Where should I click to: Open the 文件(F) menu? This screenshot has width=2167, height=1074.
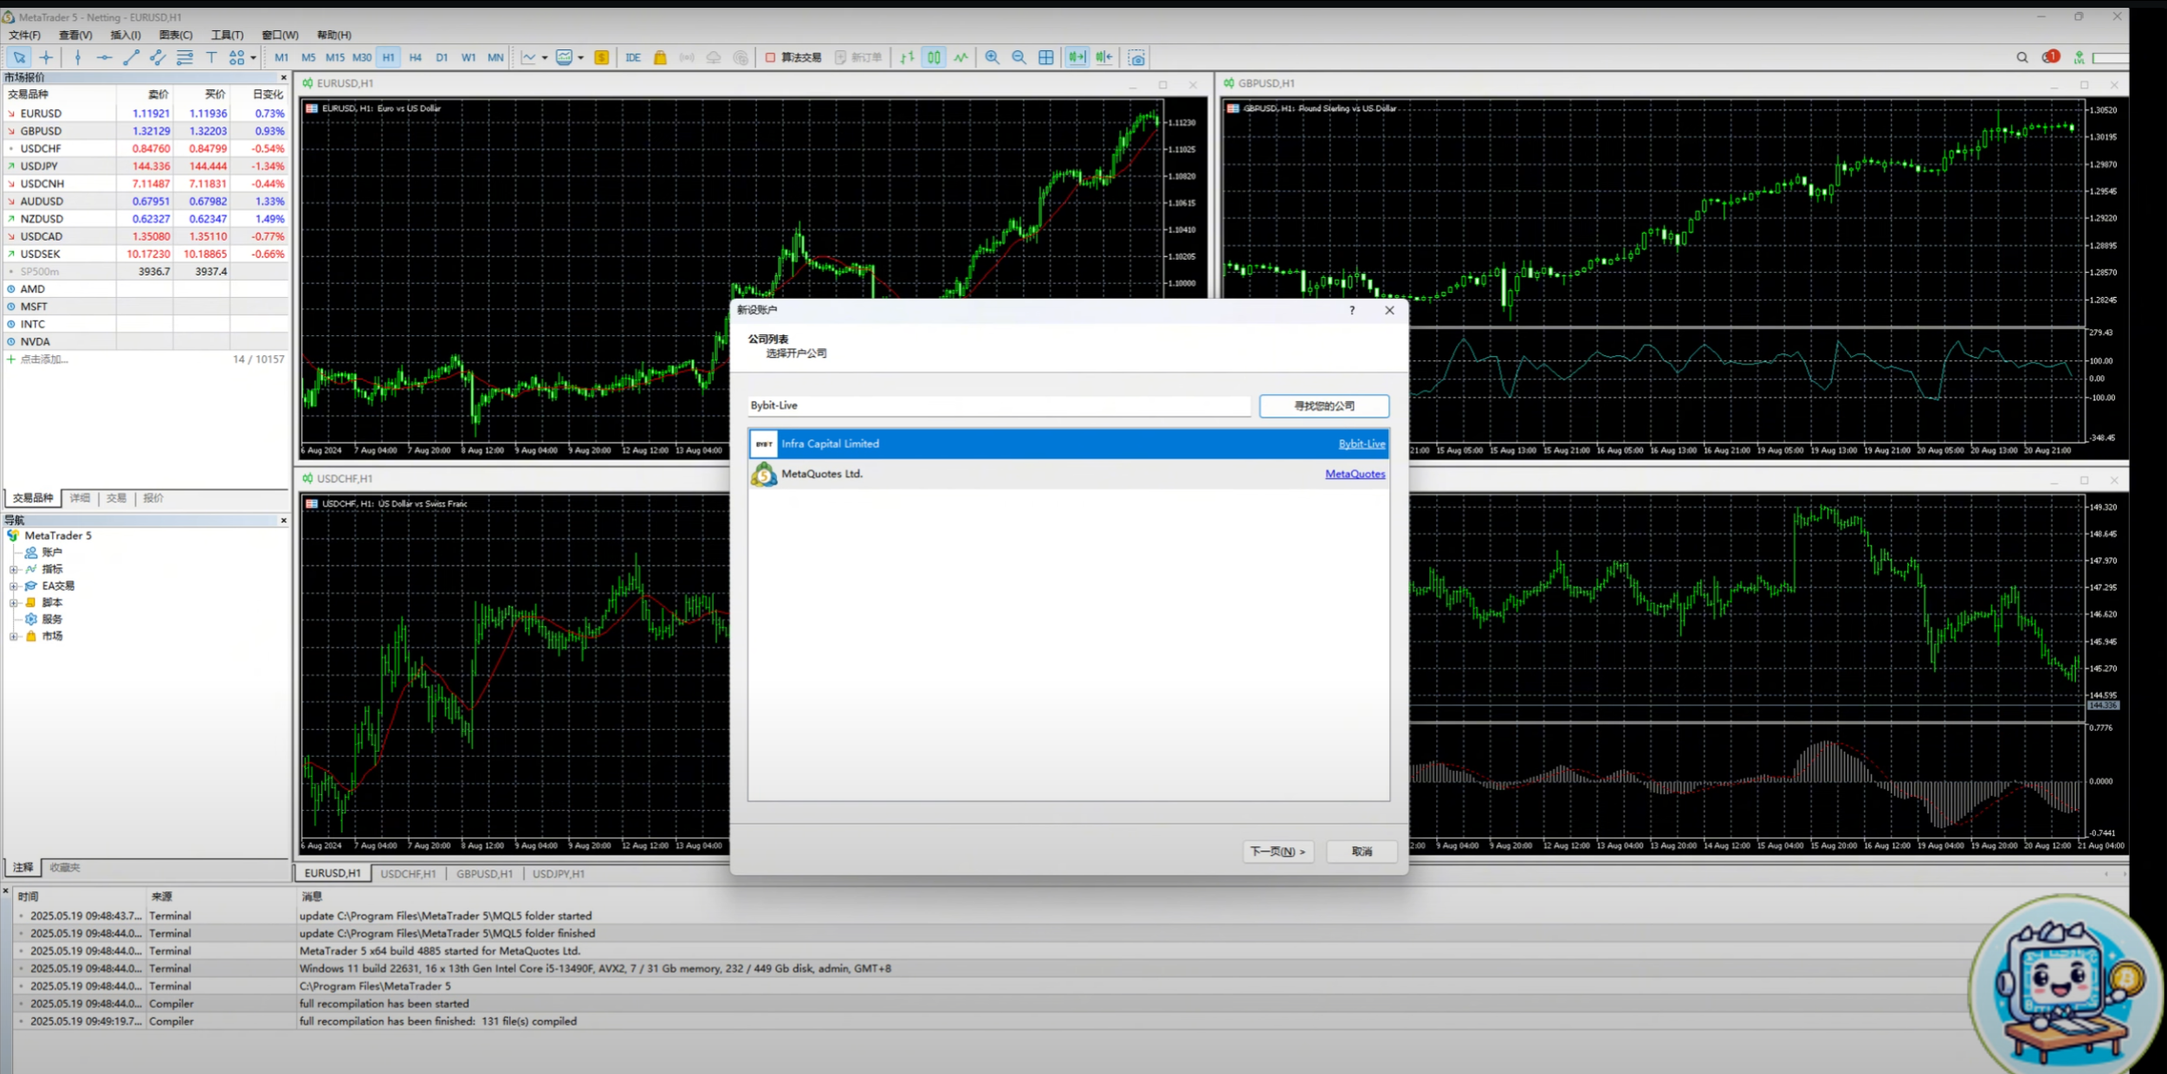tap(24, 35)
